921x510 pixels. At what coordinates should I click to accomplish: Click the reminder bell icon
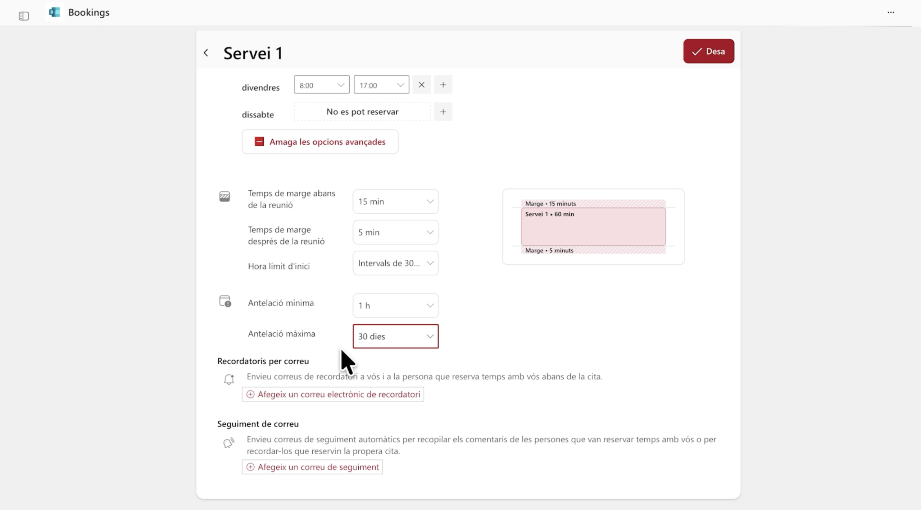[x=229, y=379]
